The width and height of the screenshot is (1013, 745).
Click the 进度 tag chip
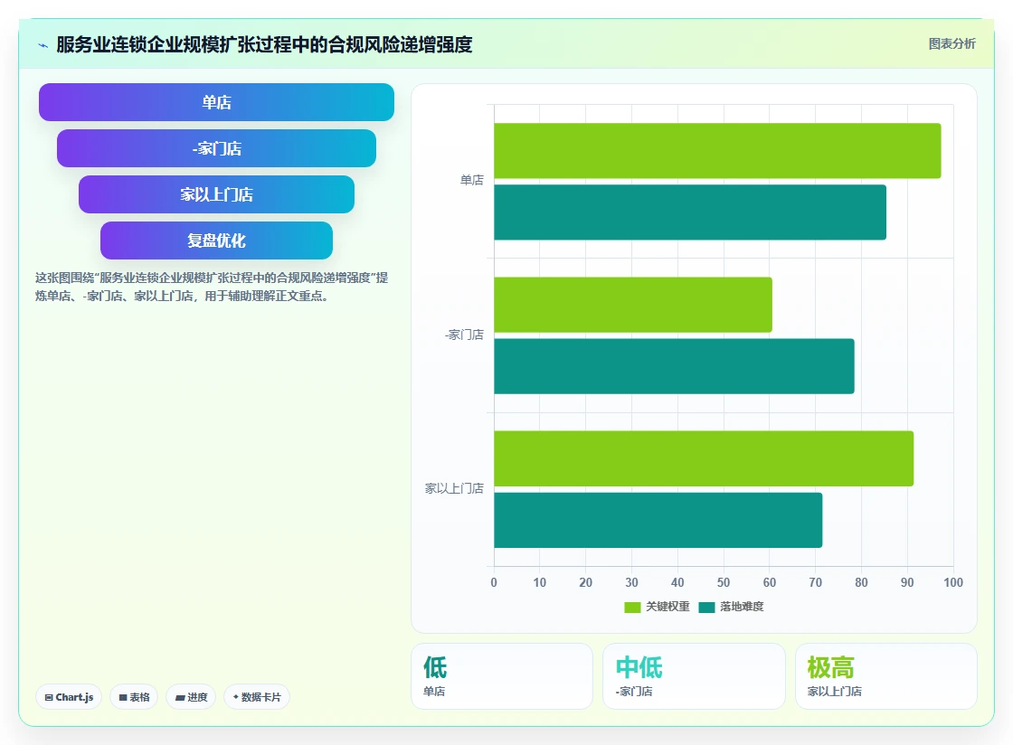coord(191,697)
